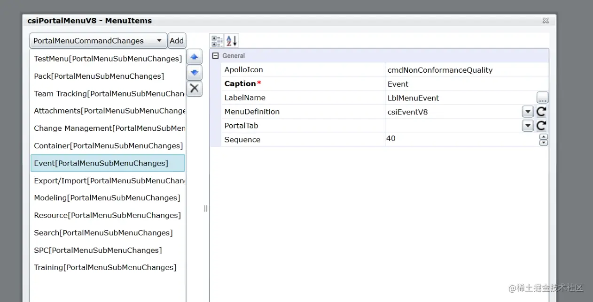The height and width of the screenshot is (302, 593).
Task: Select the Pack menu item
Action: coord(108,76)
